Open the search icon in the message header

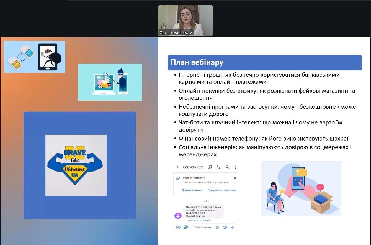pyautogui.click(x=227, y=167)
